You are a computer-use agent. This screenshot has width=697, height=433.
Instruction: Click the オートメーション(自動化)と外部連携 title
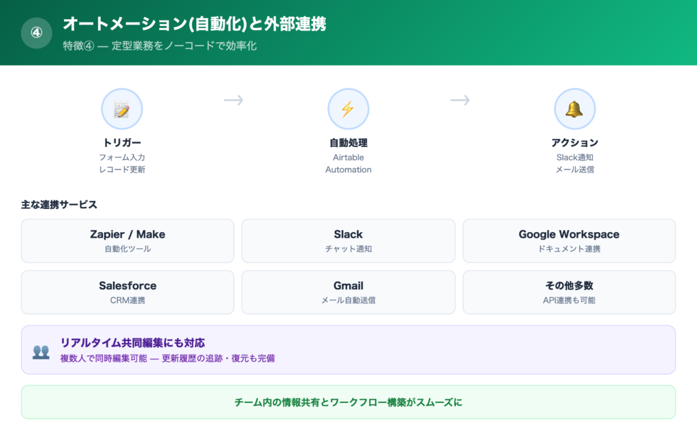[x=195, y=25]
